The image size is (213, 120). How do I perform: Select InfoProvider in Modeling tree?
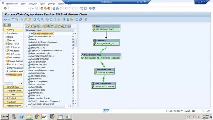pos(14,47)
